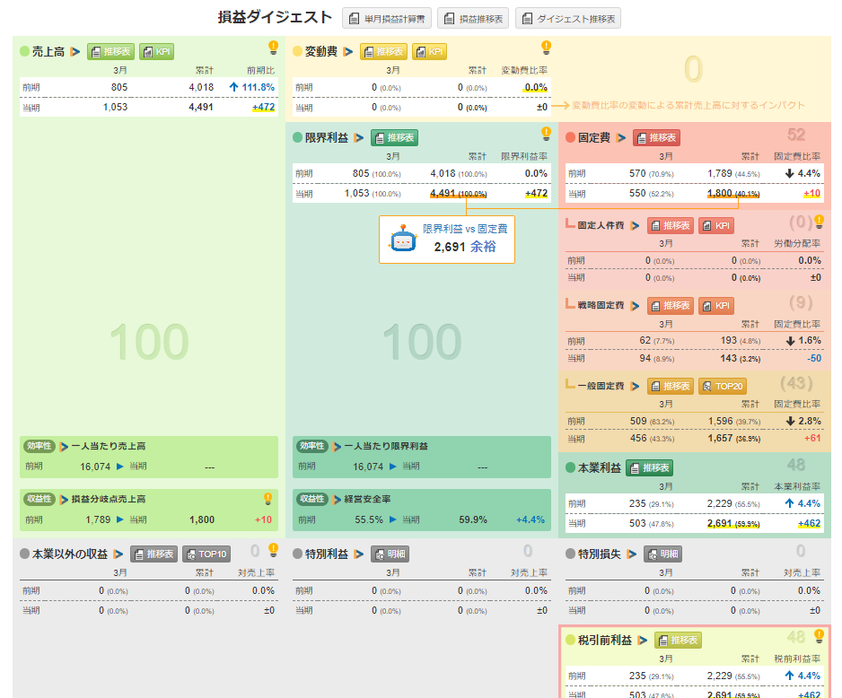Click the lightbulb hint icon in 売上高 panel

pos(274,48)
